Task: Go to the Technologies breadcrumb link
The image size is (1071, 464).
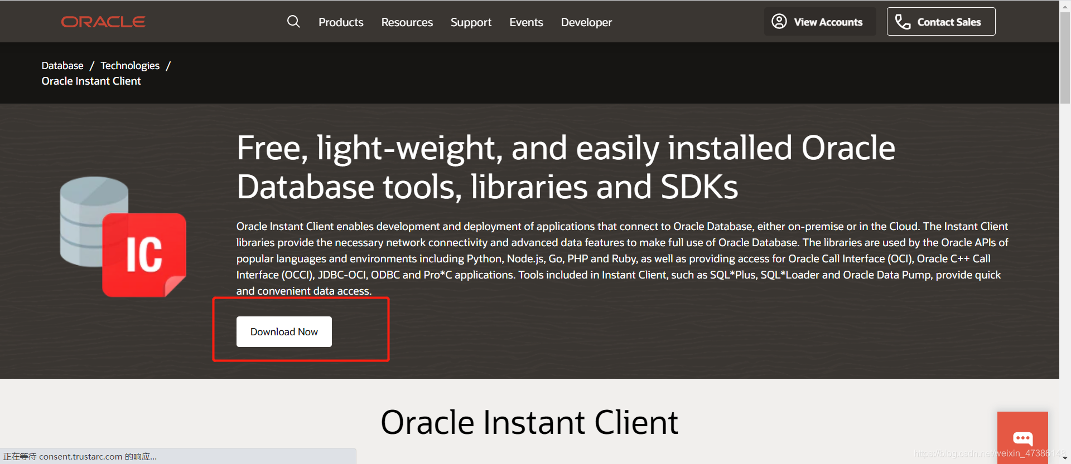Action: coord(130,66)
